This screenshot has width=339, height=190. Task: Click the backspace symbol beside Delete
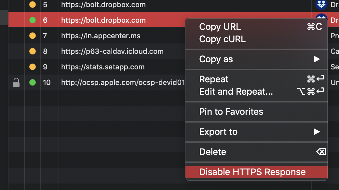(x=322, y=152)
